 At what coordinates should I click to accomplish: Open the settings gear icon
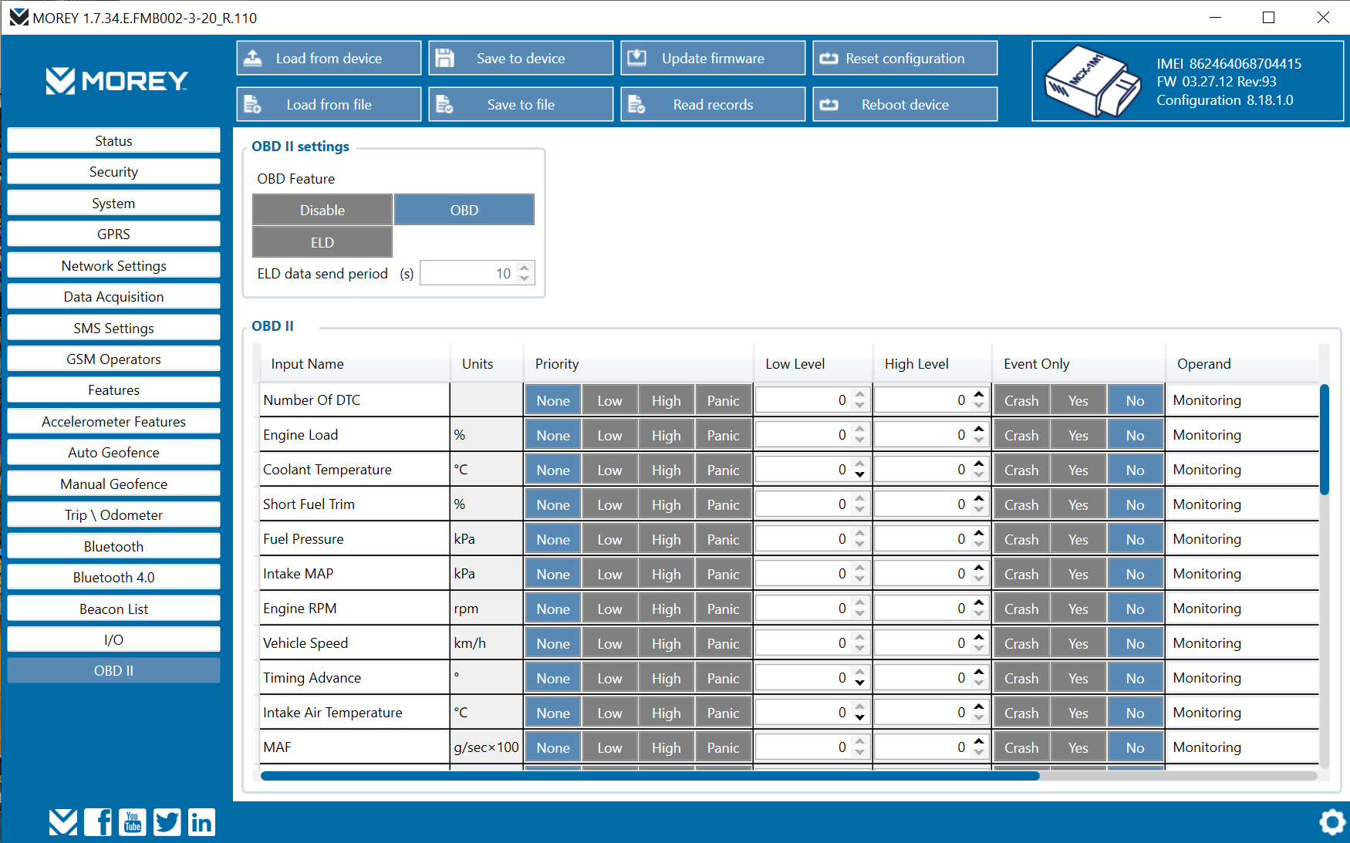[1332, 822]
